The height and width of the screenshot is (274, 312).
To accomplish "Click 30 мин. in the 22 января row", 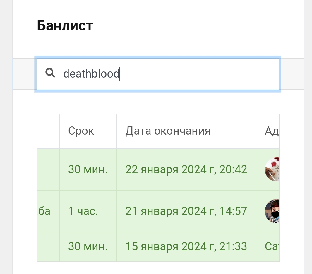I will [x=88, y=169].
